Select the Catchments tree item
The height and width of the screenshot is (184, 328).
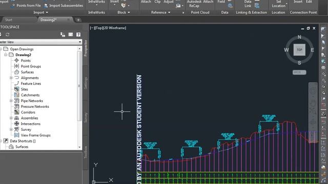point(30,95)
